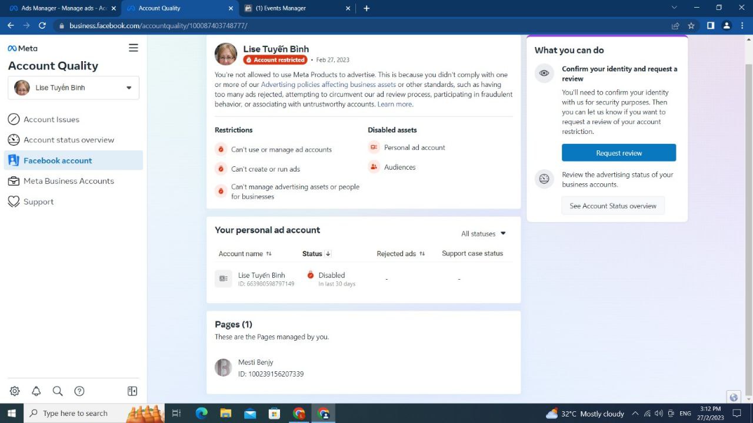This screenshot has height=423, width=753.
Task: Click the Mesti Benjy page thumbnail
Action: (x=223, y=368)
